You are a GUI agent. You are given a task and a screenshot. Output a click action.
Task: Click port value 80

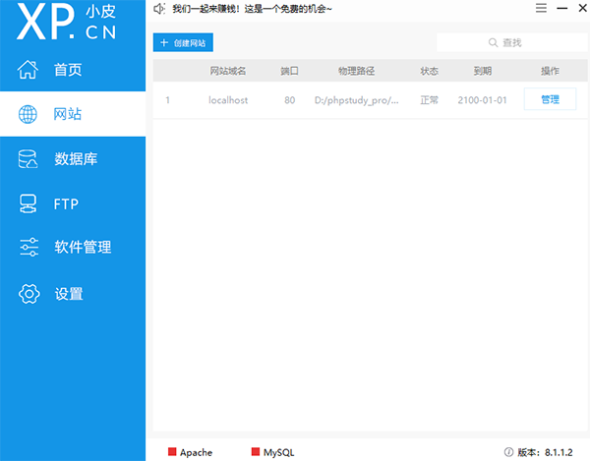[289, 100]
